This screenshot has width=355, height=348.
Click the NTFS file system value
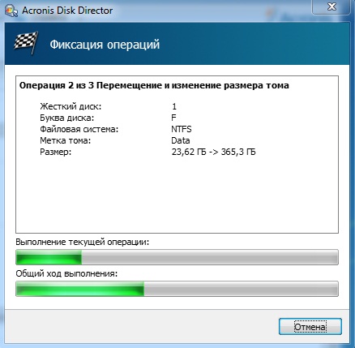click(x=182, y=129)
